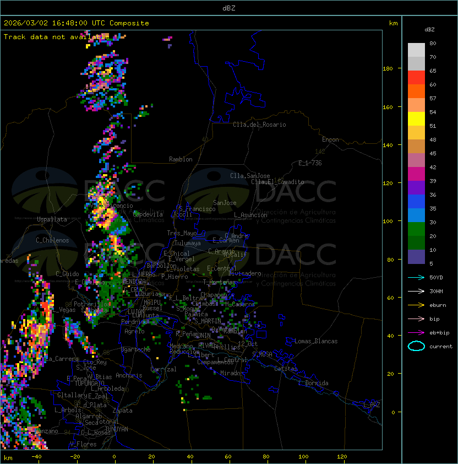Viewport: 458px width, 464px height.
Task: Select the 'km' label at top right
Action: click(x=393, y=23)
